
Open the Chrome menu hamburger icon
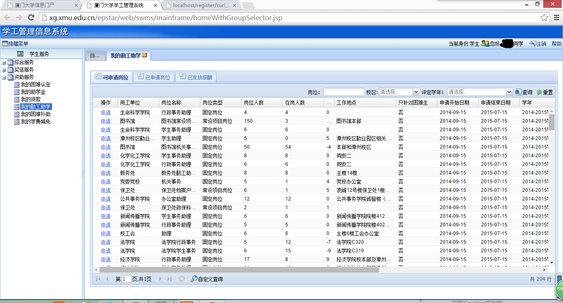pos(556,18)
